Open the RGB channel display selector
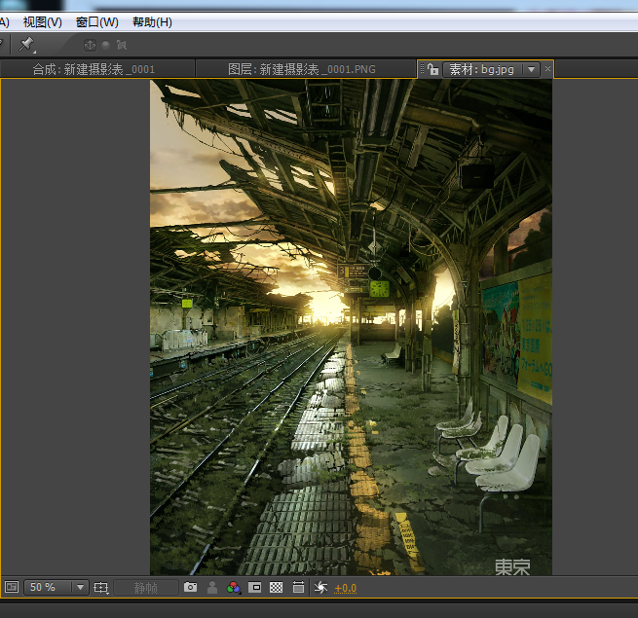The image size is (638, 618). click(234, 588)
